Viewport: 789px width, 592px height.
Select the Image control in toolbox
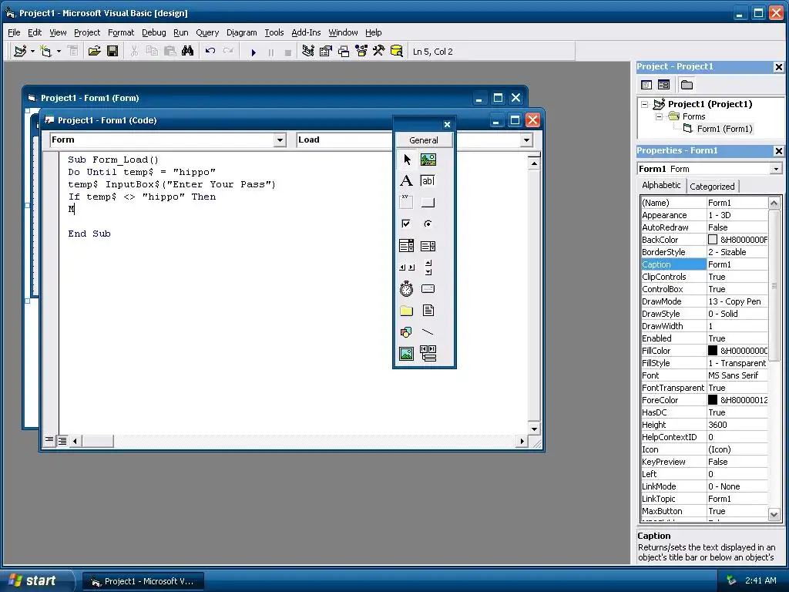407,353
